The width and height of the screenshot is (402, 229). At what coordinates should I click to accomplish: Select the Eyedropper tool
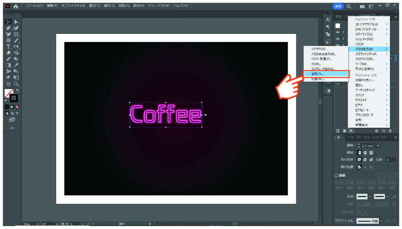pos(16,65)
